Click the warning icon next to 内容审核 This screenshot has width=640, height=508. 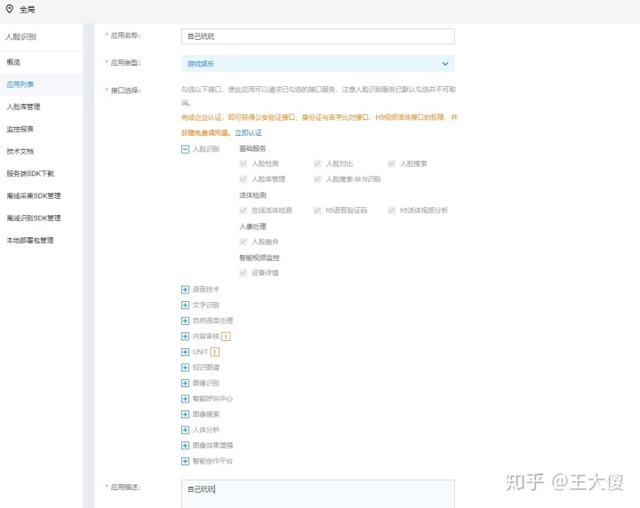[226, 337]
